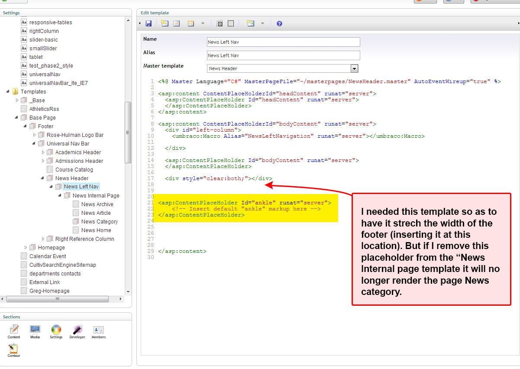
Task: Click the Alias input field
Action: point(284,55)
